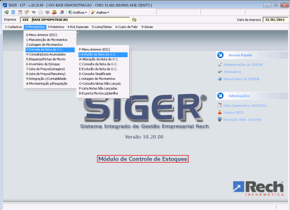
Task: Open the 3-Relatórios menu
Action: point(56,27)
